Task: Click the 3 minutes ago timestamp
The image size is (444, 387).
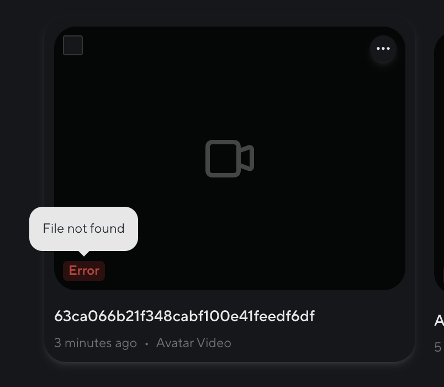Action: (x=96, y=343)
